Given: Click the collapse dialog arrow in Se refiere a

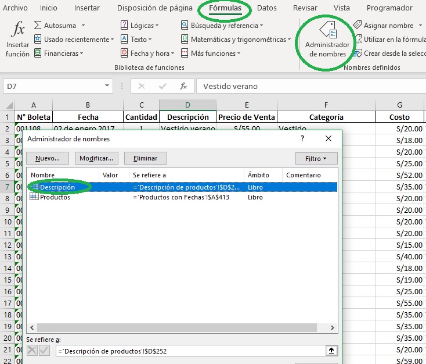Looking at the screenshot, I should click(x=331, y=351).
